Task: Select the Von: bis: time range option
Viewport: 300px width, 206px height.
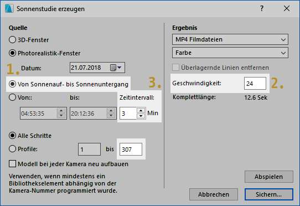Action: pos(12,97)
